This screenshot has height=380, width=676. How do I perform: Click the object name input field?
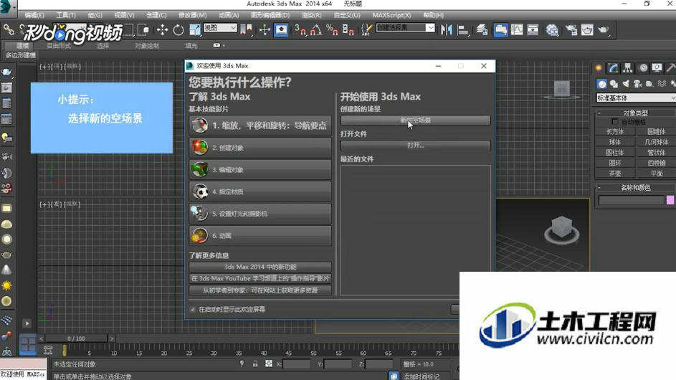[x=631, y=200]
